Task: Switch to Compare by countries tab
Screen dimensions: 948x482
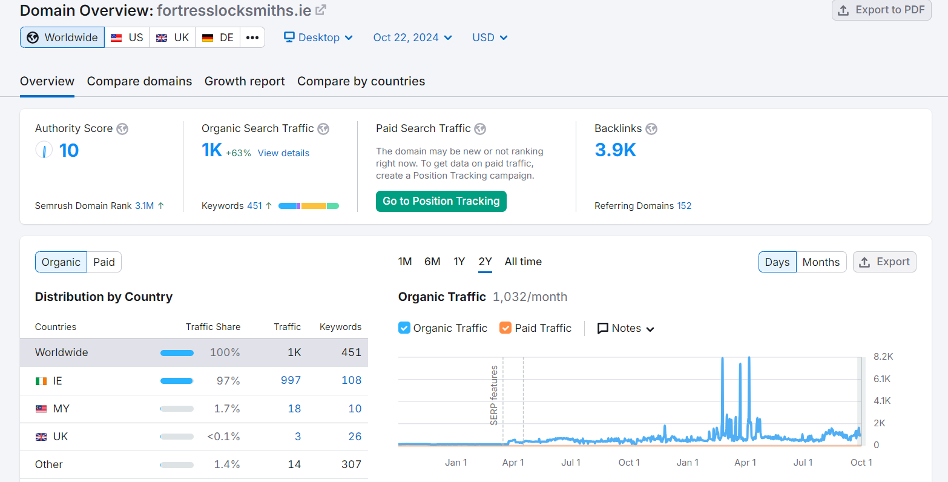Action: pos(361,81)
